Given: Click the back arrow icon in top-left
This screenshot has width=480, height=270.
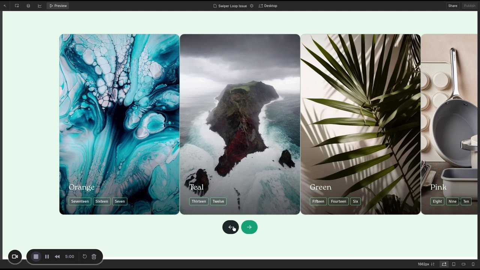Looking at the screenshot, I should pyautogui.click(x=5, y=6).
